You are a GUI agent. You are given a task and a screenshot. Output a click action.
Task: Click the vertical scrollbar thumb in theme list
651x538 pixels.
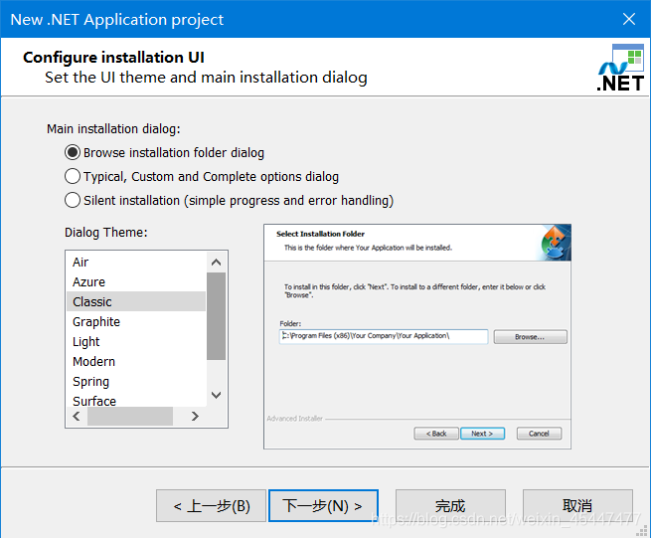(216, 316)
